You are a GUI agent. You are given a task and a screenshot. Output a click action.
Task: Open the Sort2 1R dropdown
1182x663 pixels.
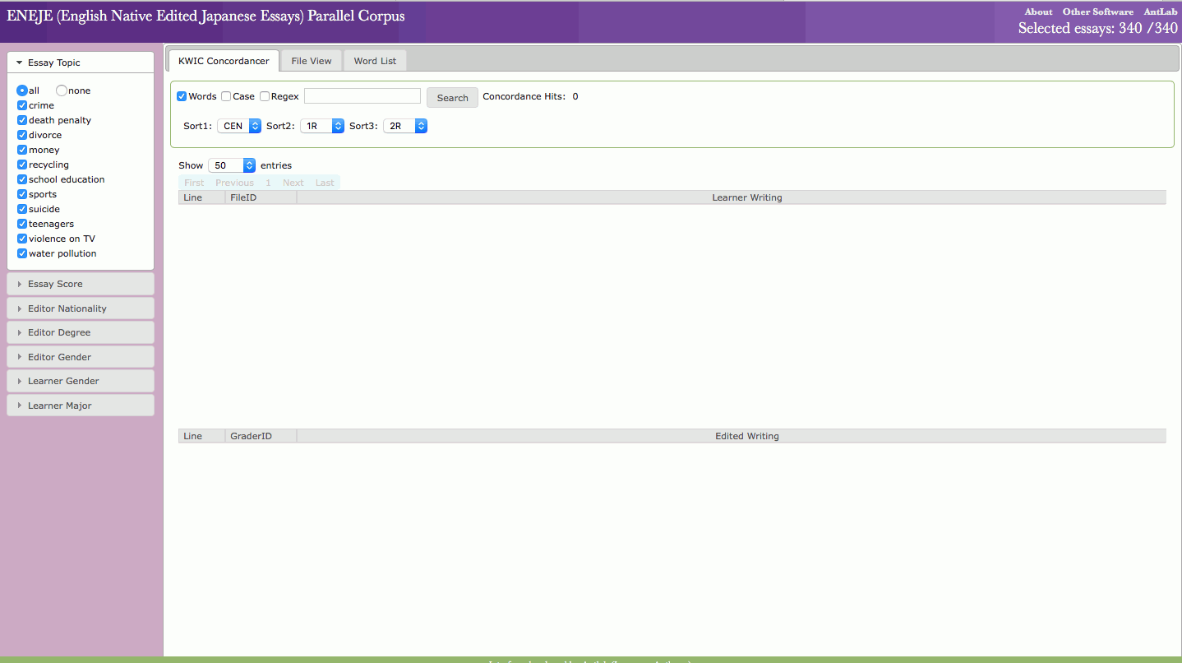click(x=322, y=126)
